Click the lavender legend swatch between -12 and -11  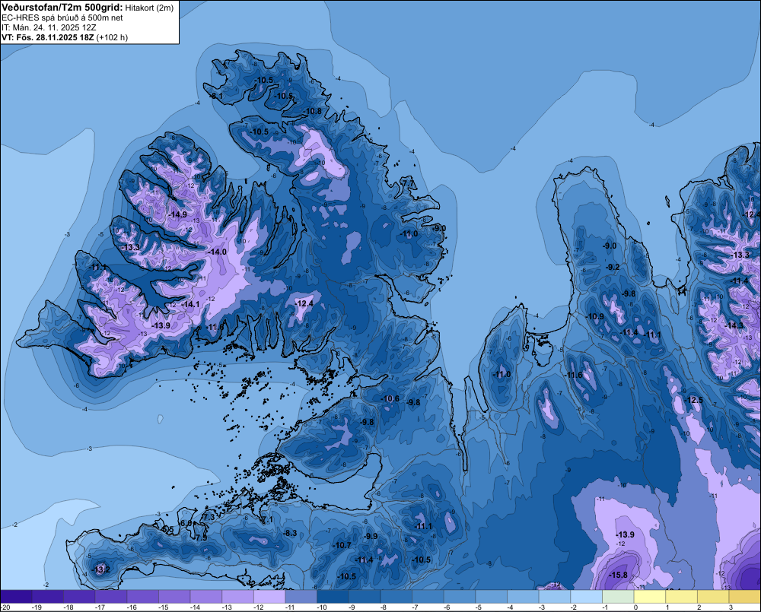click(x=269, y=597)
